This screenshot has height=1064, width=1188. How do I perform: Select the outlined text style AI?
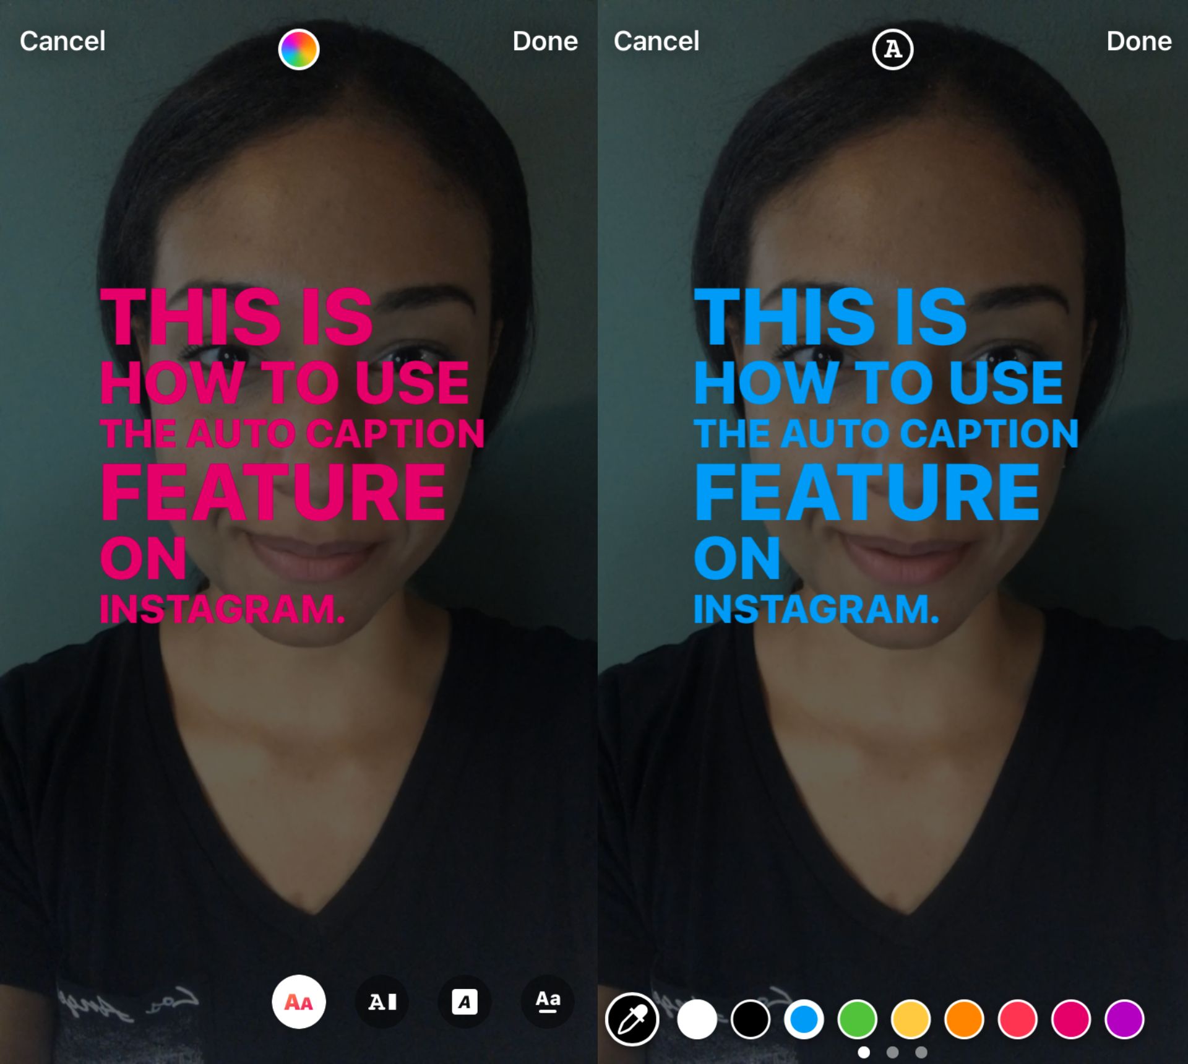coord(381,1000)
